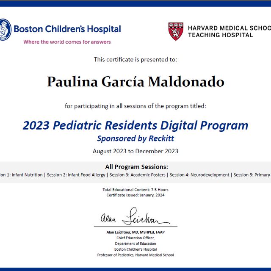Viewport: 271px width, 271px height.
Task: Click 'Certificate Issued: January, 2024'
Action: [x=135, y=195]
